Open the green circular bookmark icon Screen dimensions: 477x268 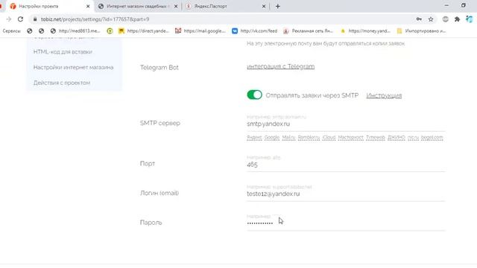110,31
